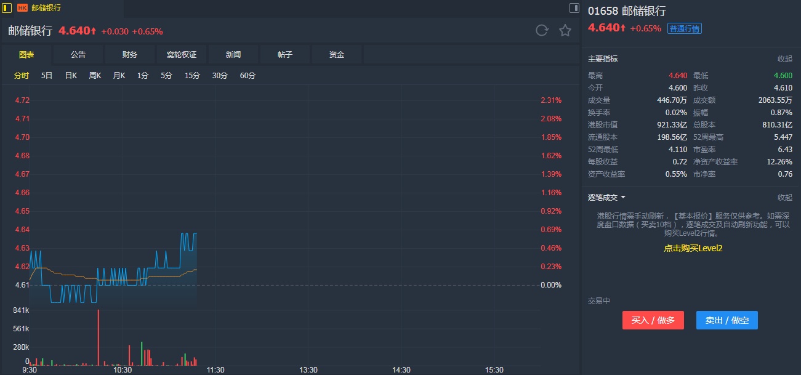Click the 买入 / 做多 button

(653, 320)
